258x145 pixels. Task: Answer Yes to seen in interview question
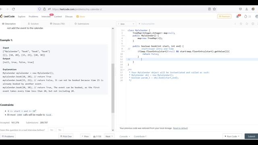point(52,130)
